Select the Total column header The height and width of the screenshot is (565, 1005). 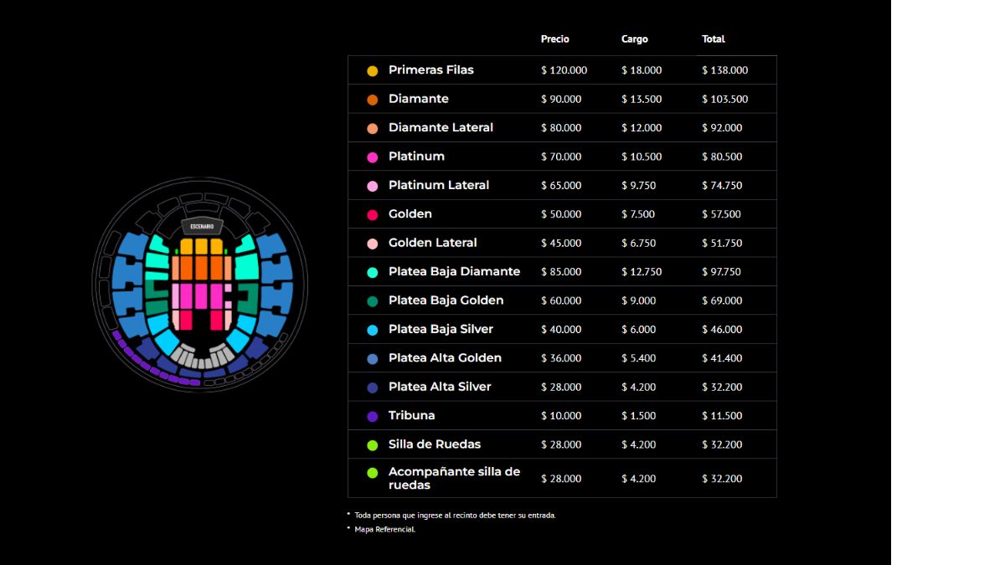pos(713,39)
